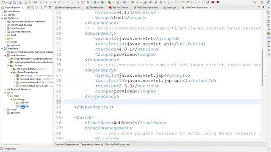The image size is (271, 152).
Task: Click the Project Explorer horizontal scrollbar
Action: 12,145
